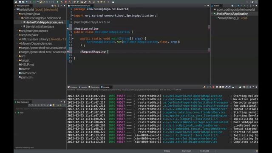The width and height of the screenshot is (272, 153).
Task: Select main(String[]) in Outline
Action: [233, 18]
